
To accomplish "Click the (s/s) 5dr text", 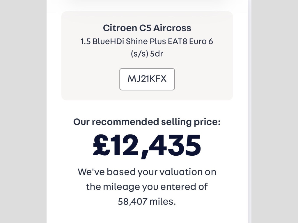I will tap(147, 54).
